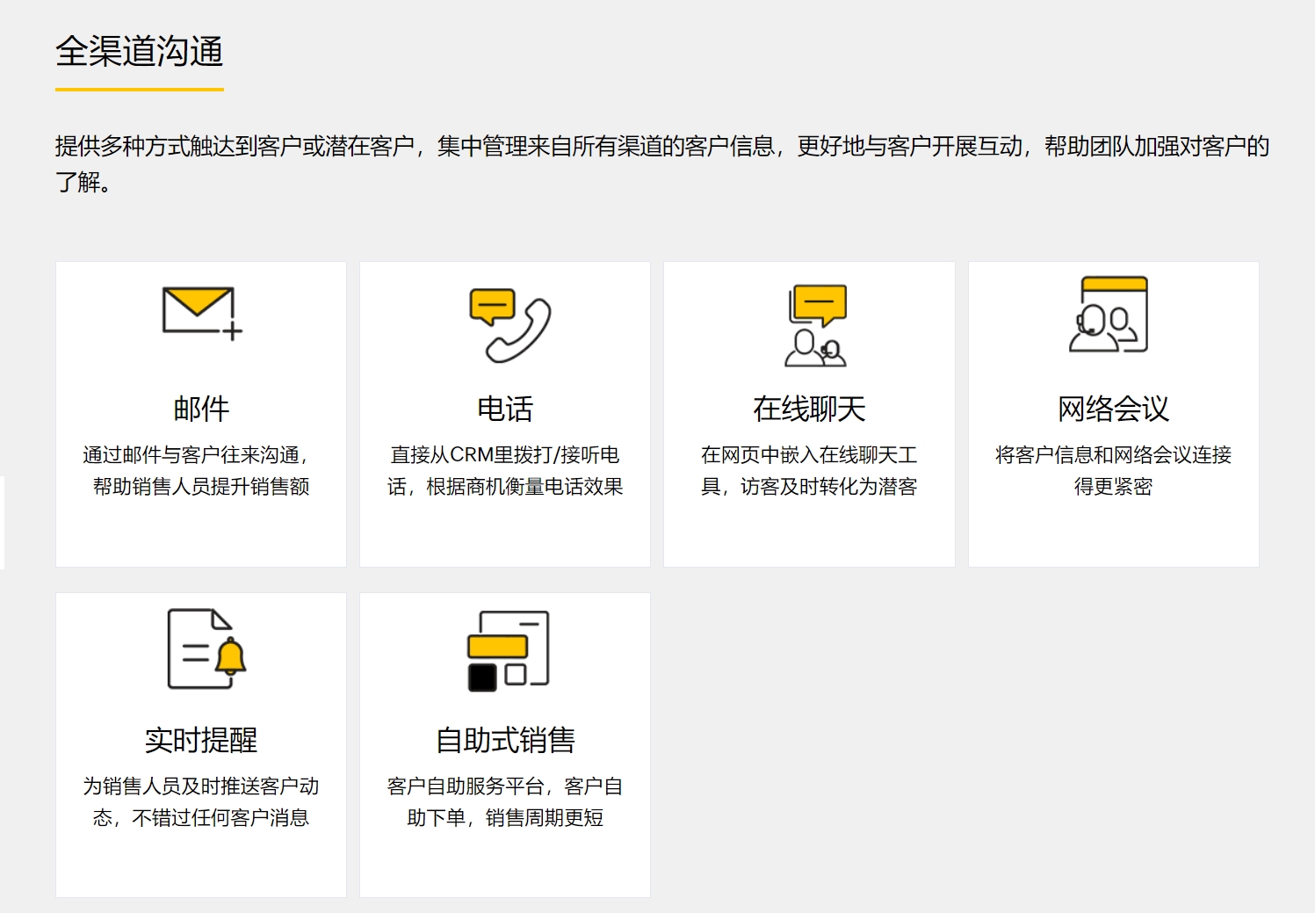Click the 网络会议 card title
This screenshot has height=913, width=1315.
pyautogui.click(x=1113, y=409)
